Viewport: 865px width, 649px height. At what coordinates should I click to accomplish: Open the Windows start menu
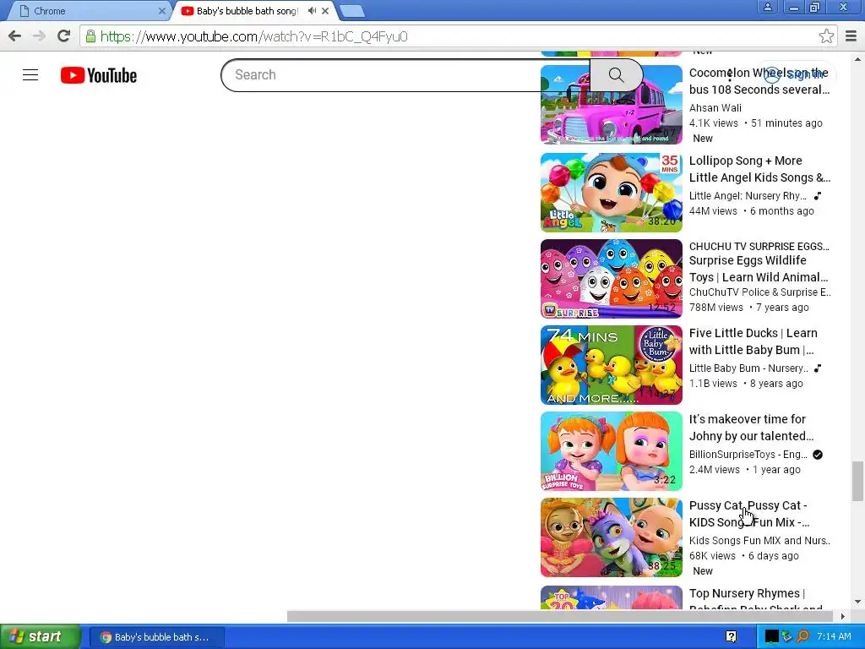tap(40, 636)
